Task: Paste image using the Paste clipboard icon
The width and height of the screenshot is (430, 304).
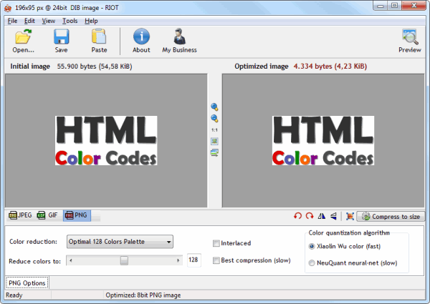Action: pyautogui.click(x=99, y=37)
